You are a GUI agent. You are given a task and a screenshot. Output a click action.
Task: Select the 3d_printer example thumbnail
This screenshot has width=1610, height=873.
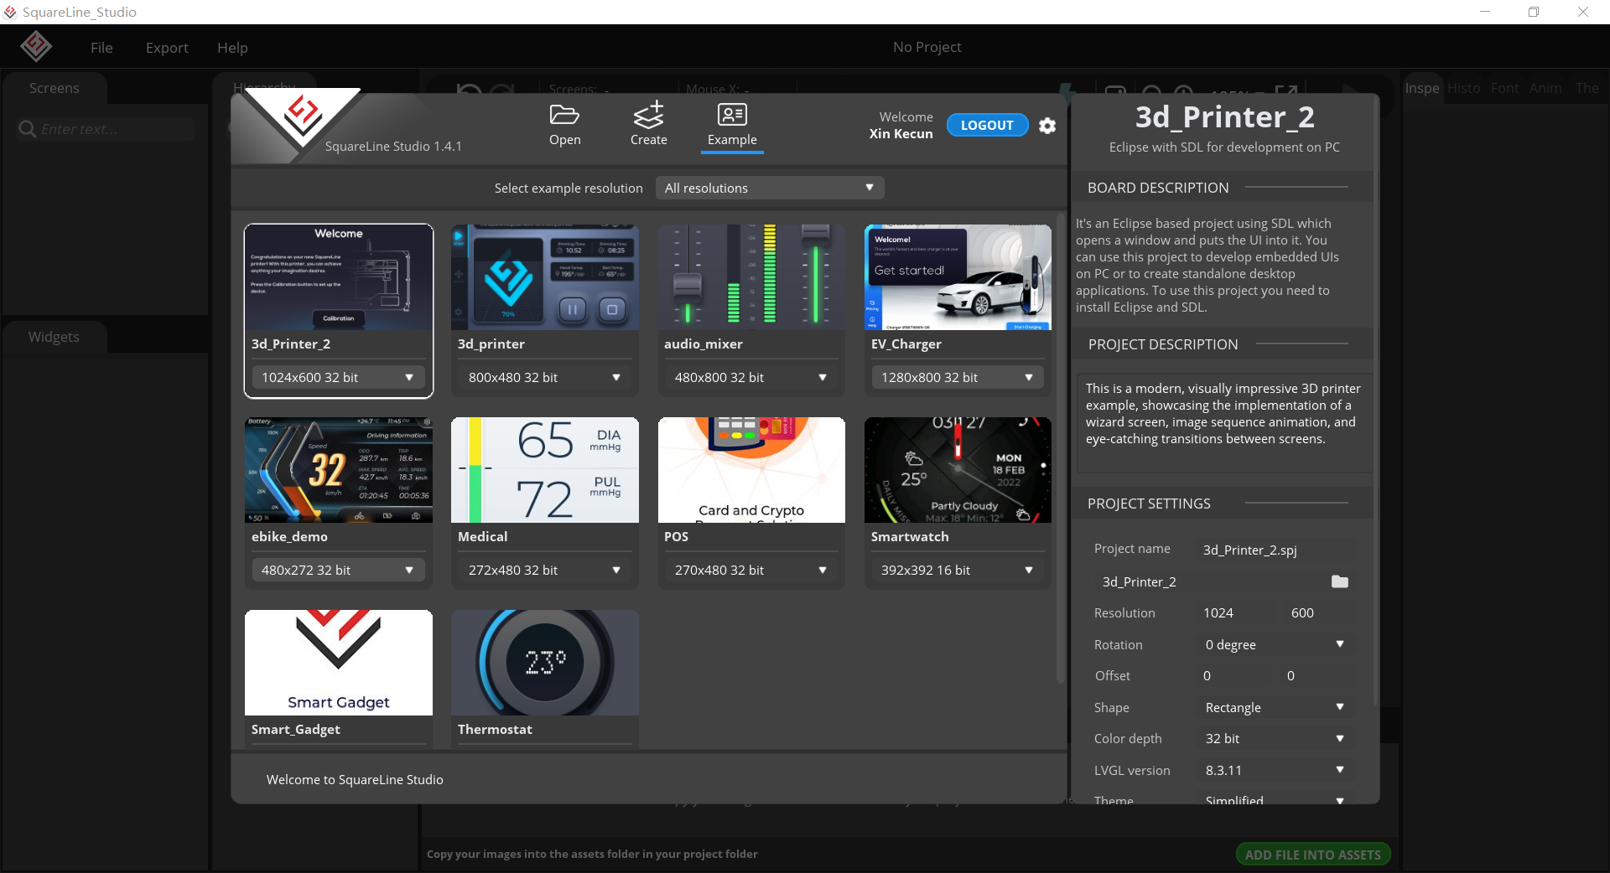pyautogui.click(x=545, y=277)
